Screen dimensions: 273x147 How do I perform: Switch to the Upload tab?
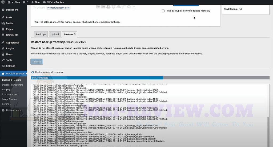(55, 34)
